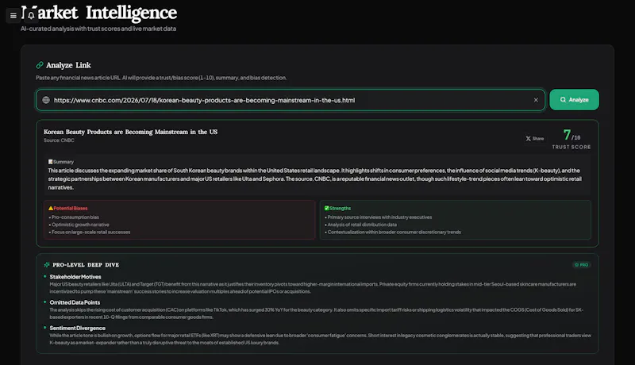The image size is (635, 365).
Task: Click the Summary notepad icon
Action: click(x=50, y=161)
